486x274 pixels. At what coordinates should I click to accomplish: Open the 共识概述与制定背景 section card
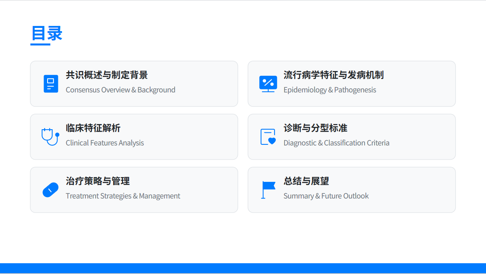click(134, 84)
